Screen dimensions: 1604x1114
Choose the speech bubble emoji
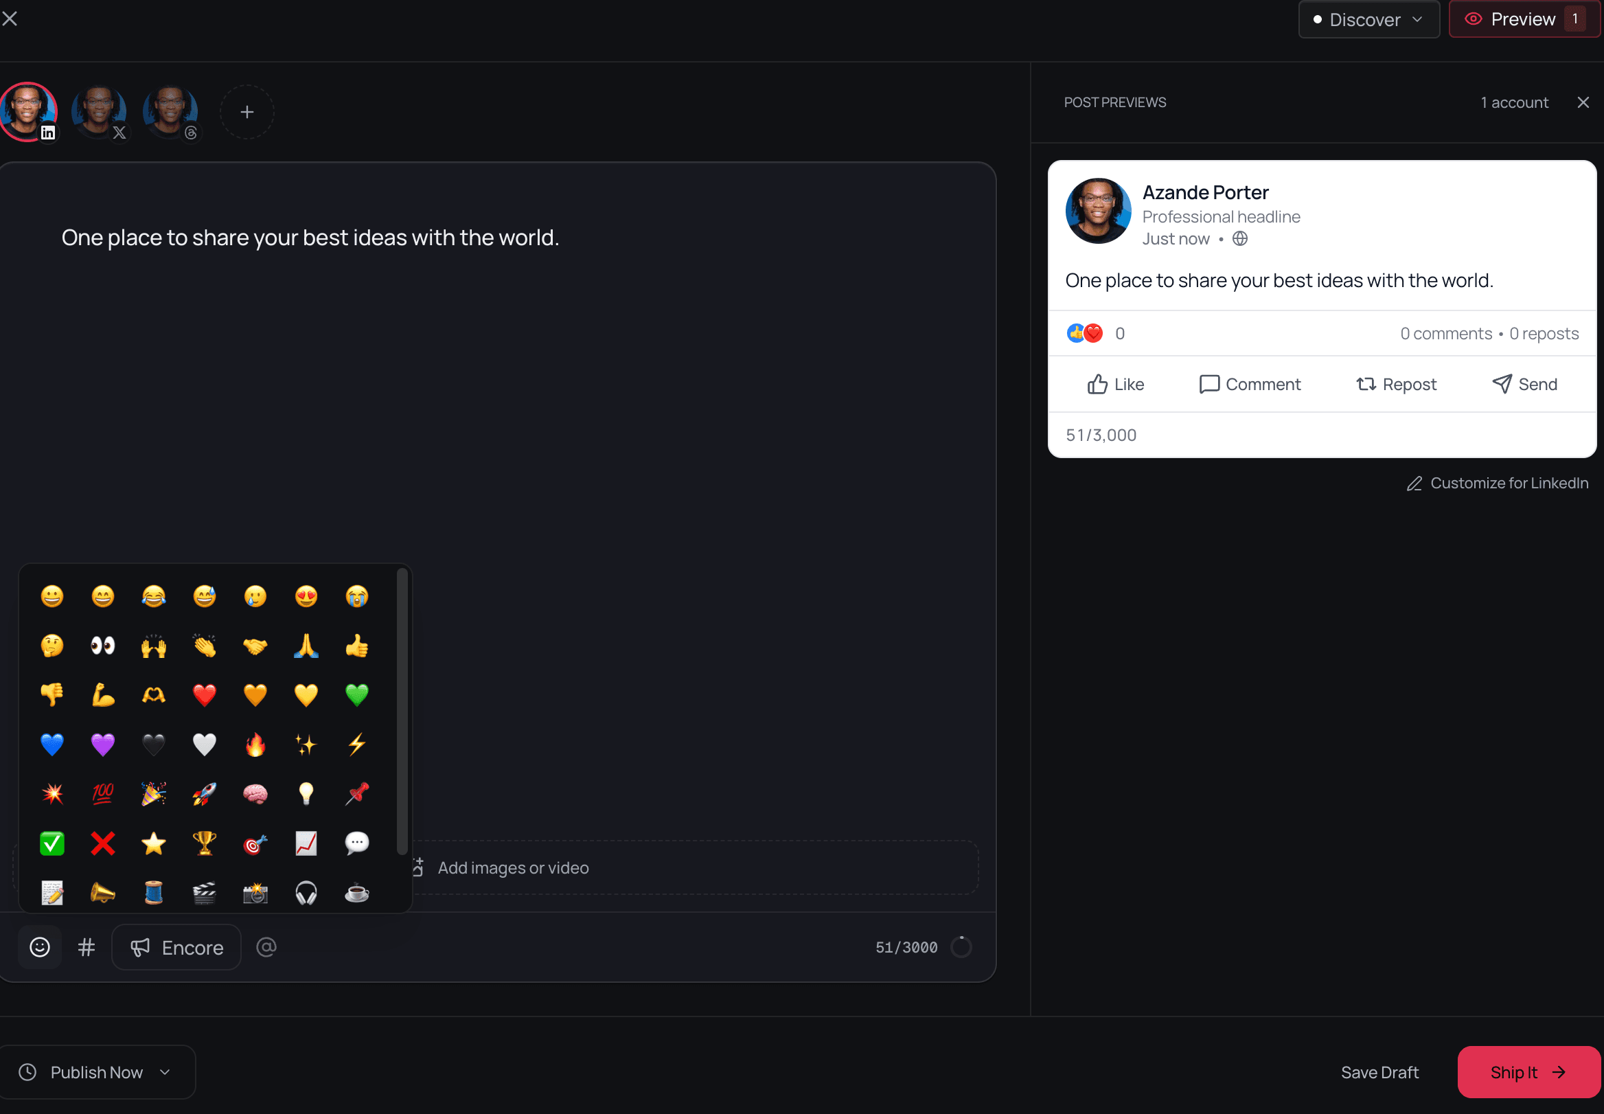357,843
